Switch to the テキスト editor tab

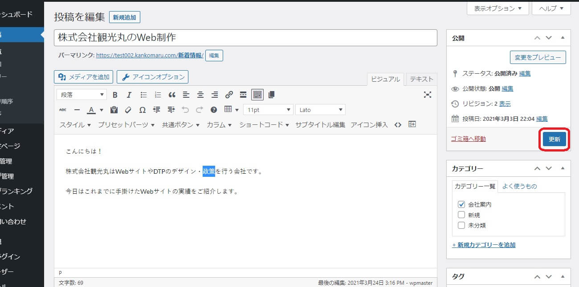(x=421, y=79)
